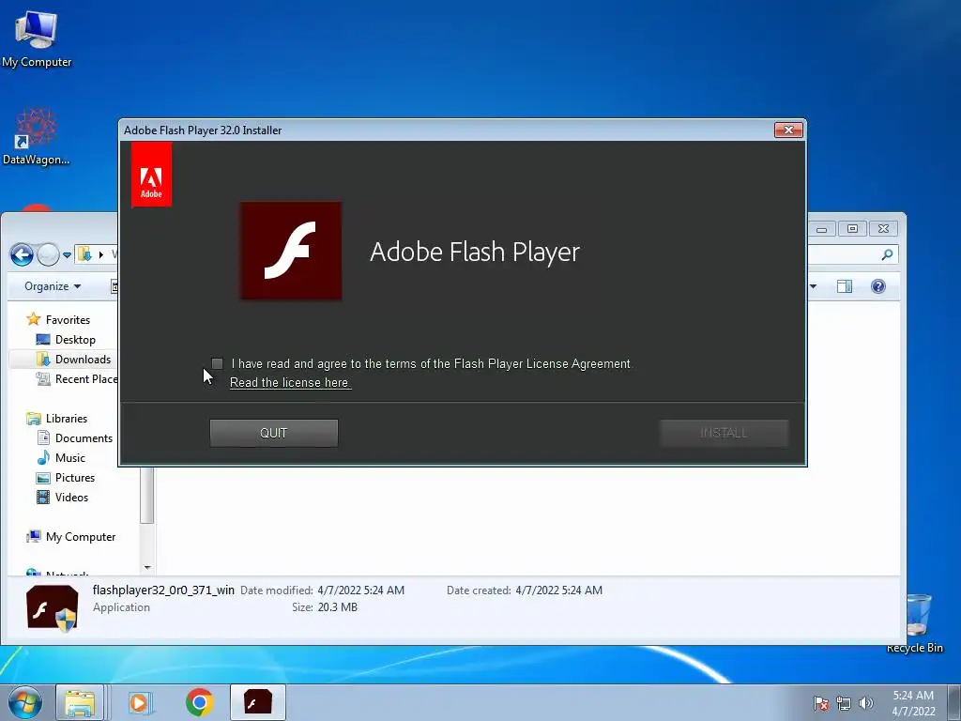The image size is (961, 721).
Task: Open the view options dropdown arrow
Action: coord(813,286)
